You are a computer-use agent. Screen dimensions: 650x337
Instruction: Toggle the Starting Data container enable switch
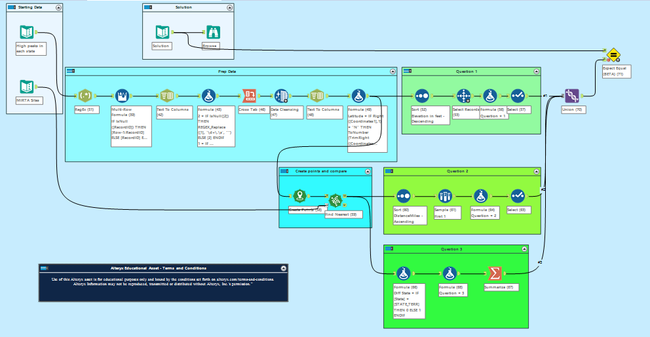click(12, 7)
